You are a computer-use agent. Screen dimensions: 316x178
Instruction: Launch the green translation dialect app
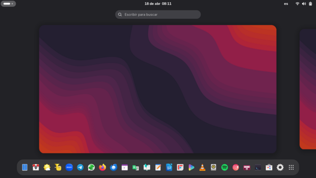136,167
